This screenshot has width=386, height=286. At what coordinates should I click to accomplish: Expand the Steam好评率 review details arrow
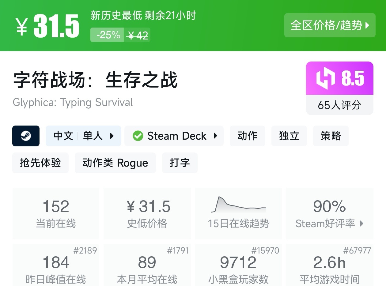[361, 224]
